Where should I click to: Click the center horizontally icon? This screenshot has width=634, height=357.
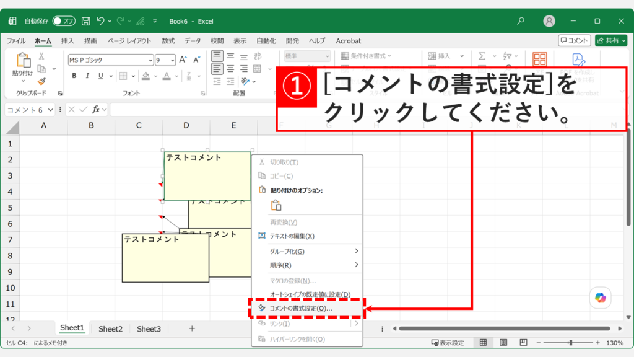[x=230, y=69]
